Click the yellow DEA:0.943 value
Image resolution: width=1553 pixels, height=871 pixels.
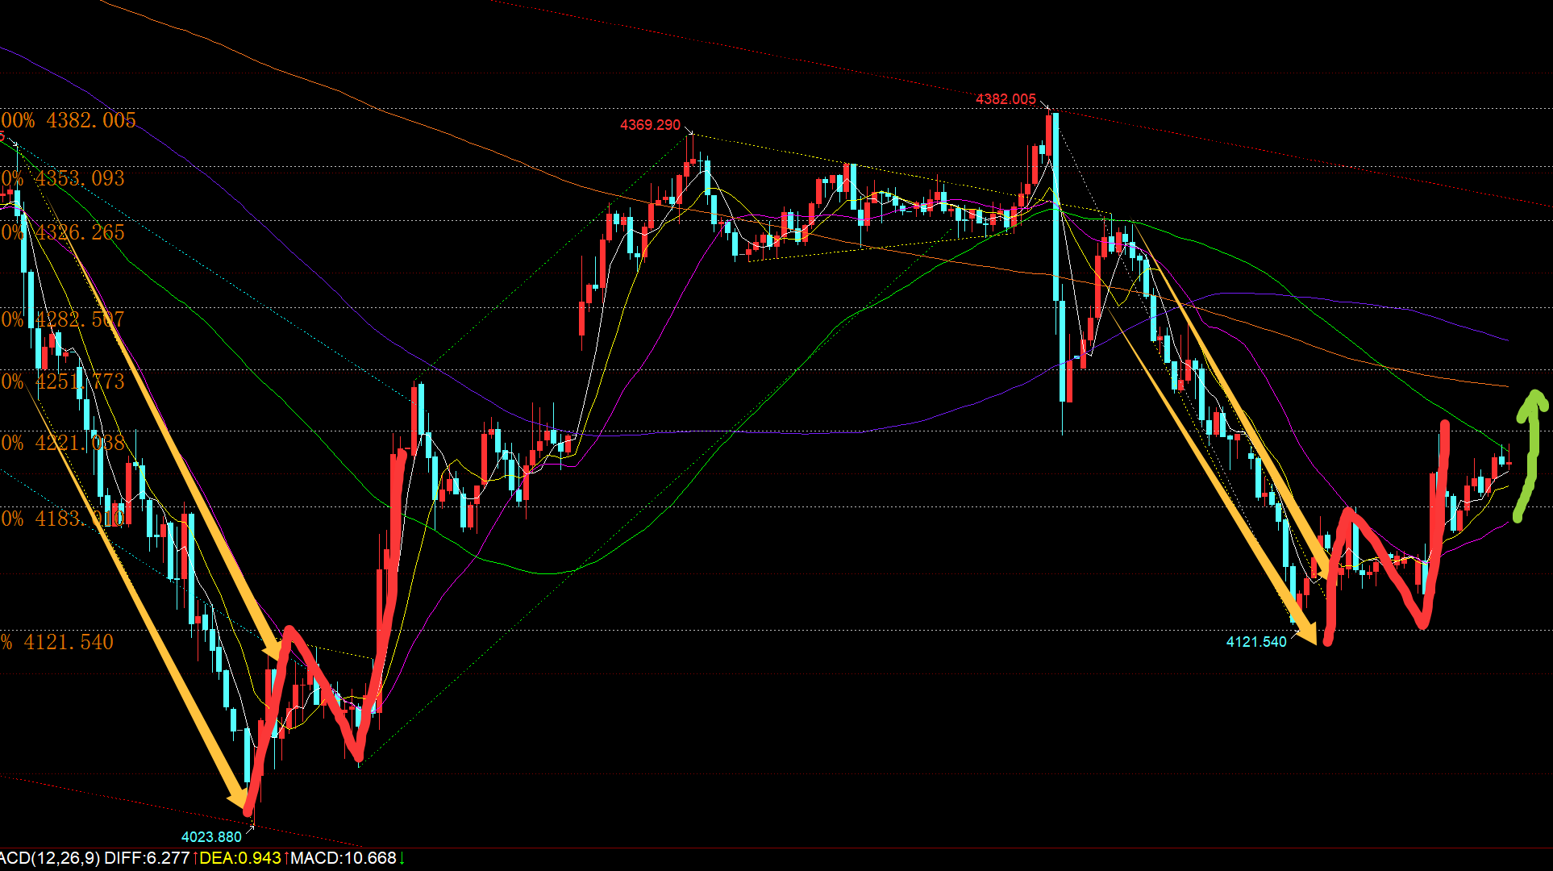pyautogui.click(x=240, y=858)
